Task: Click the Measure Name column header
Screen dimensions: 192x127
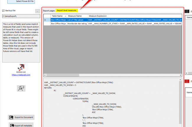Action: [x=77, y=16]
